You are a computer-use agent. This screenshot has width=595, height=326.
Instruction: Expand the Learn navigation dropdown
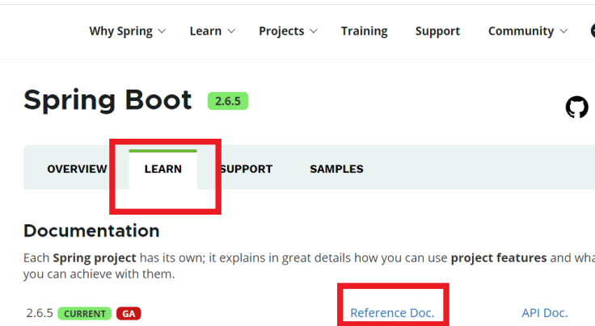(x=213, y=31)
